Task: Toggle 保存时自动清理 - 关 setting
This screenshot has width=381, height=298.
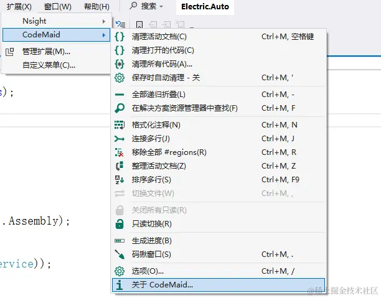Action: pos(219,78)
